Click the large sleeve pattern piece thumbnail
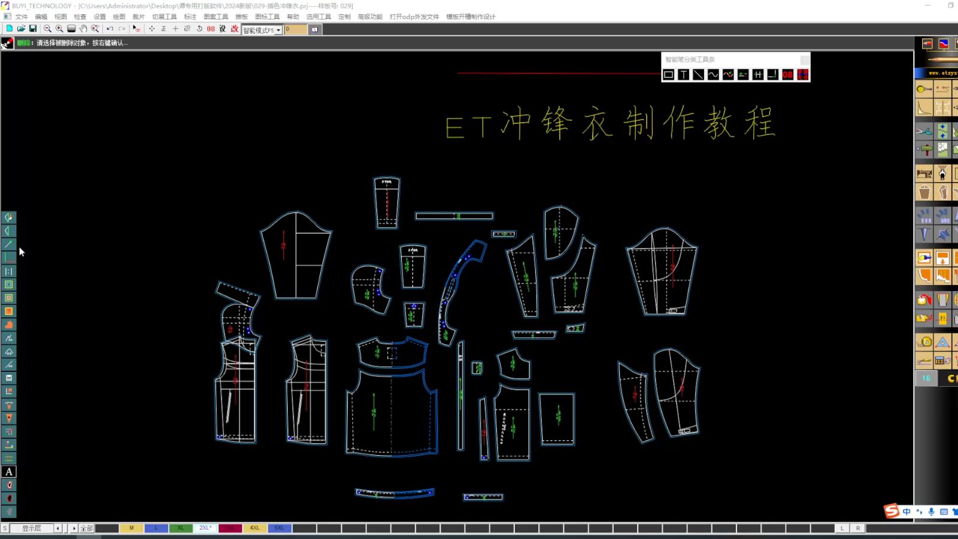The width and height of the screenshot is (958, 539). click(296, 255)
